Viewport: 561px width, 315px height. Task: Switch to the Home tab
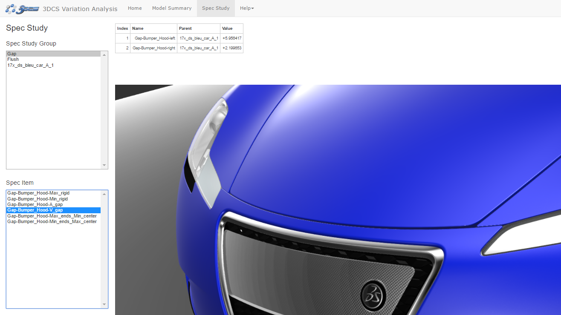[135, 8]
